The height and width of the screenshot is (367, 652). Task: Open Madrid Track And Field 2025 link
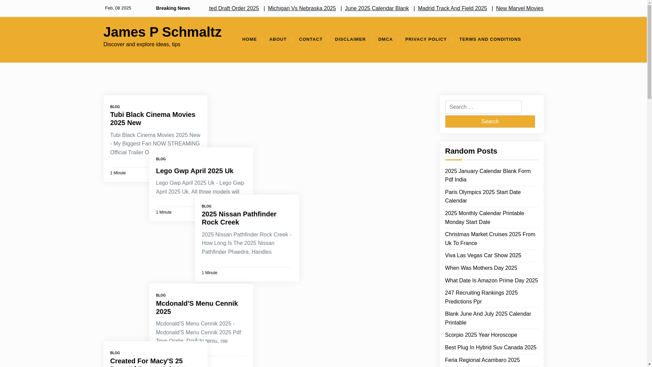click(x=452, y=8)
